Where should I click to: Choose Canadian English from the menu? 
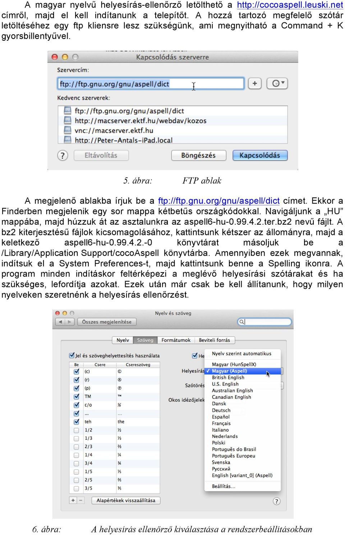pos(243,397)
